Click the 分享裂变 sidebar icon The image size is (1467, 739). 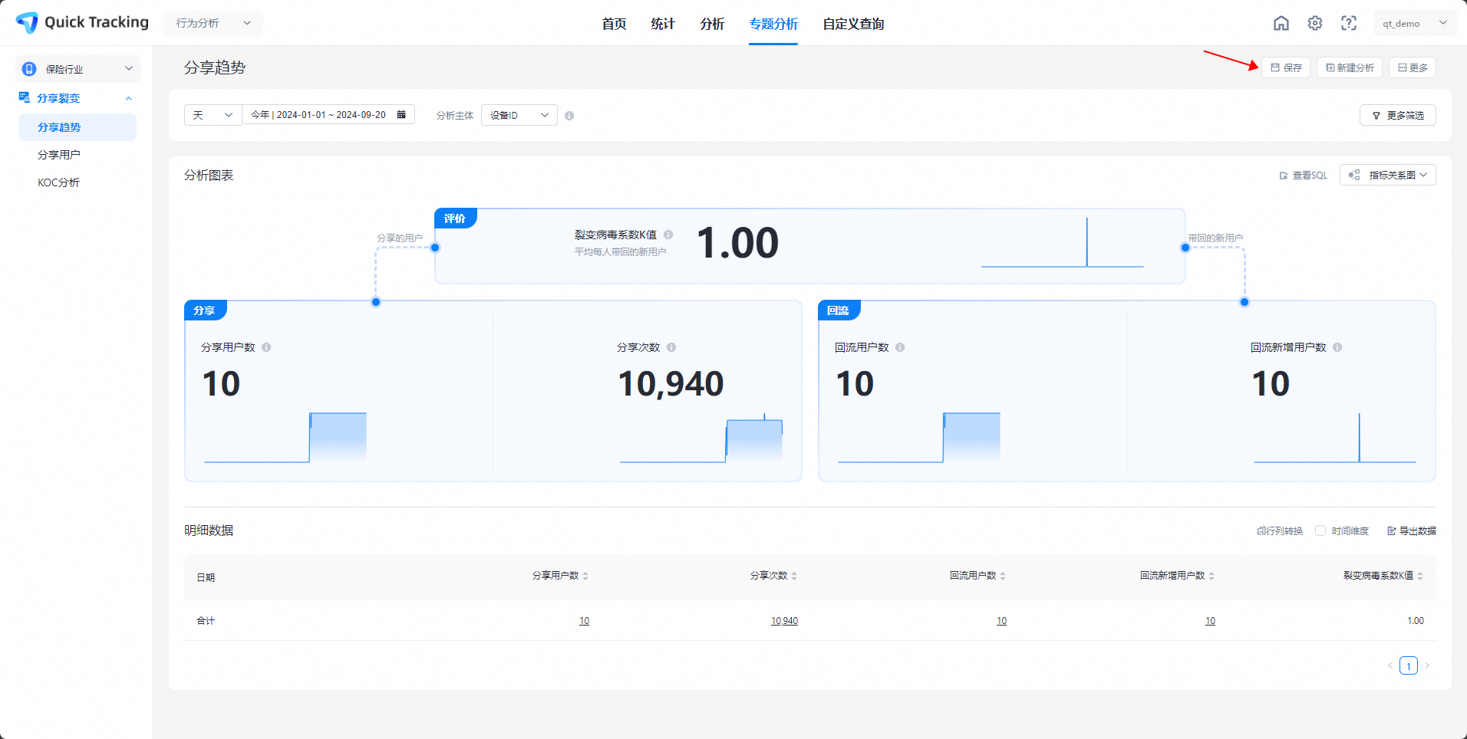25,97
